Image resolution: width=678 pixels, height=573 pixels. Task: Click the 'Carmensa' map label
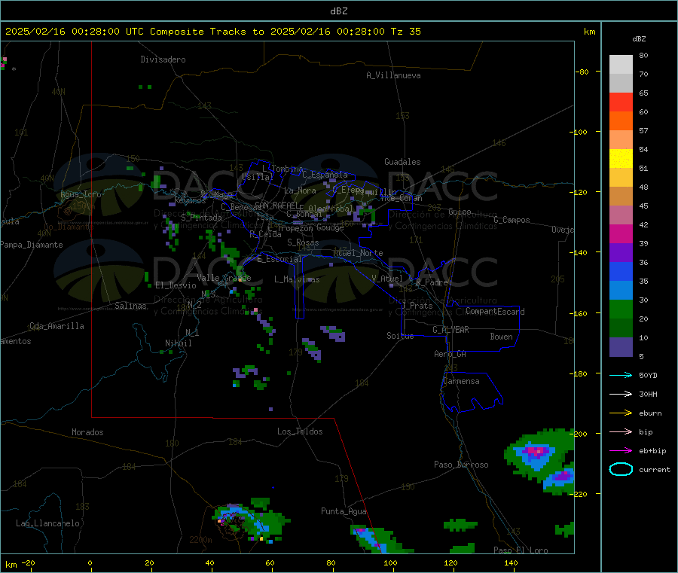(x=461, y=382)
